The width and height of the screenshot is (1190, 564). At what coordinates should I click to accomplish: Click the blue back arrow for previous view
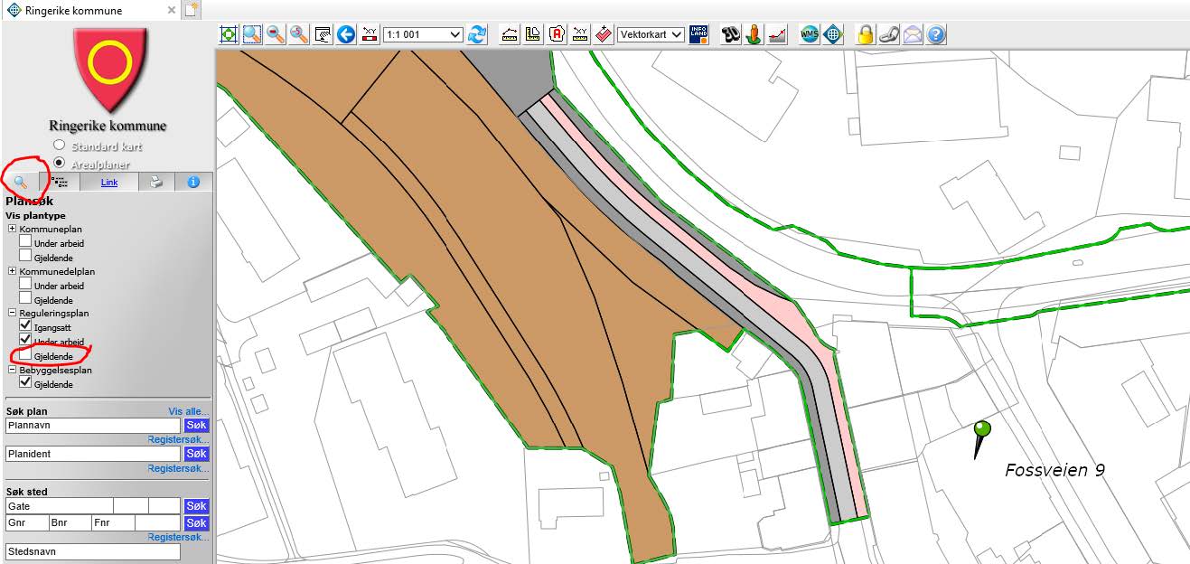click(x=346, y=34)
